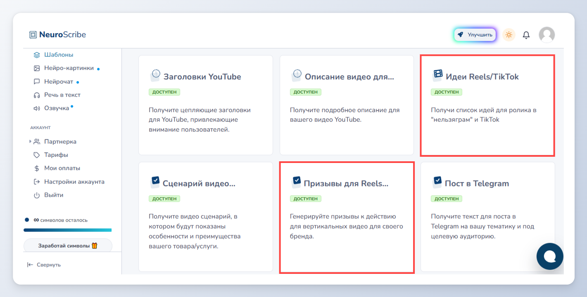Viewport: 587px width, 297px height.
Task: Open the Идеи Reels/TikTok template title
Action: pyautogui.click(x=482, y=77)
